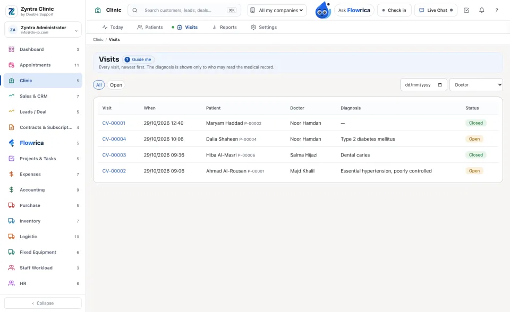The height and width of the screenshot is (312, 510).
Task: Click the Guide me button
Action: pyautogui.click(x=138, y=59)
